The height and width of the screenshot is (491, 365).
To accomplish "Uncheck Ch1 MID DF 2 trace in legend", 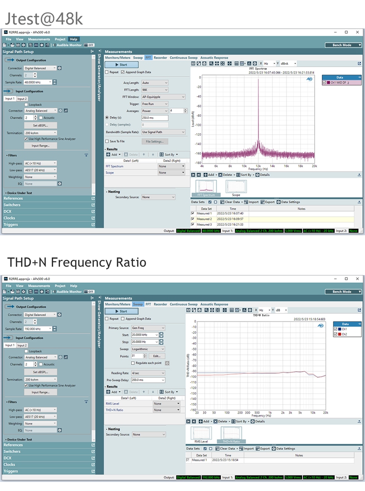I will click(x=325, y=82).
